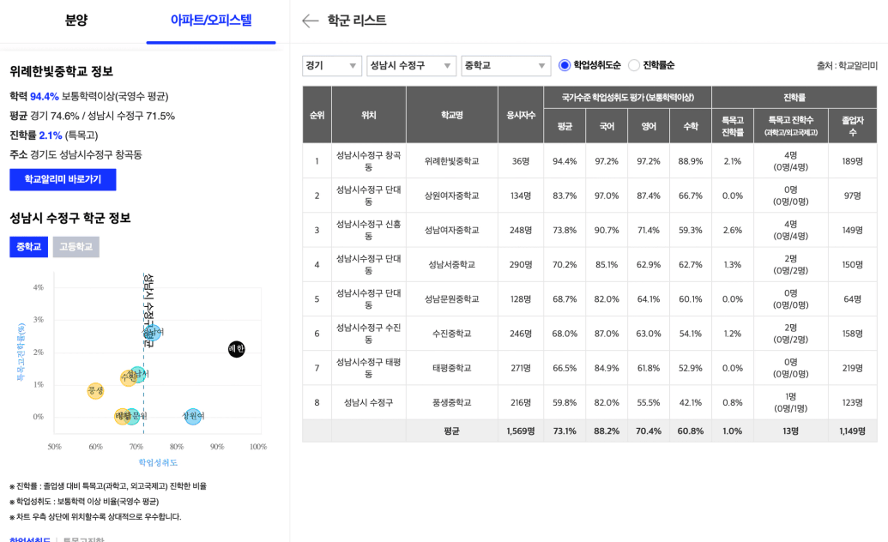Click the 태평중학교 name in the table
Viewport: 888px width, 542px height.
(x=452, y=368)
